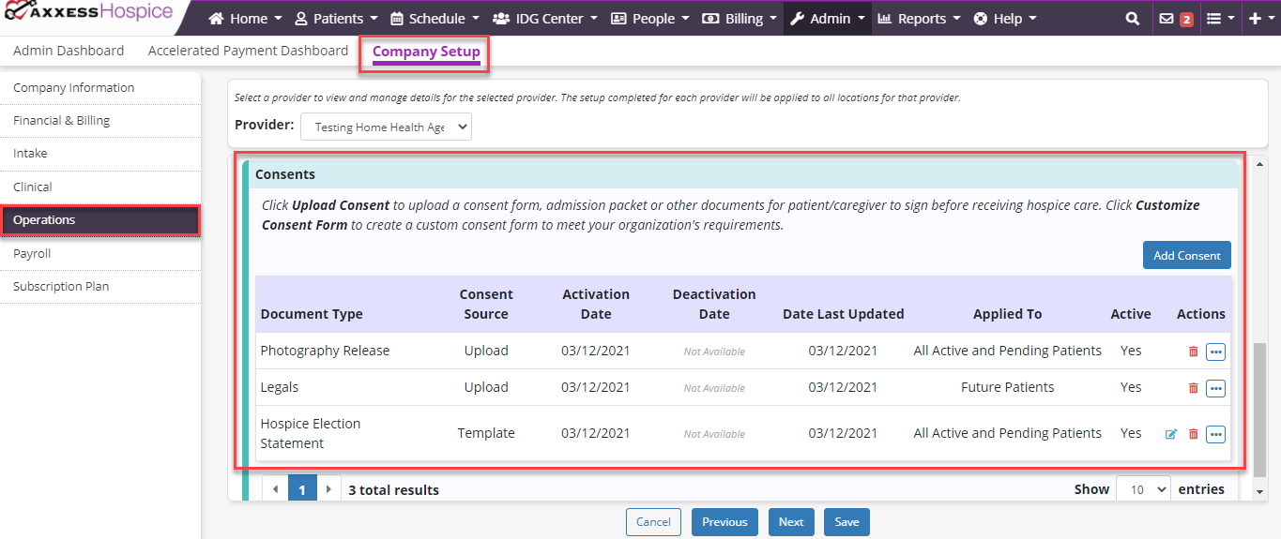Image resolution: width=1281 pixels, height=539 pixels.
Task: Click the search magnifier icon in top bar
Action: click(x=1133, y=19)
